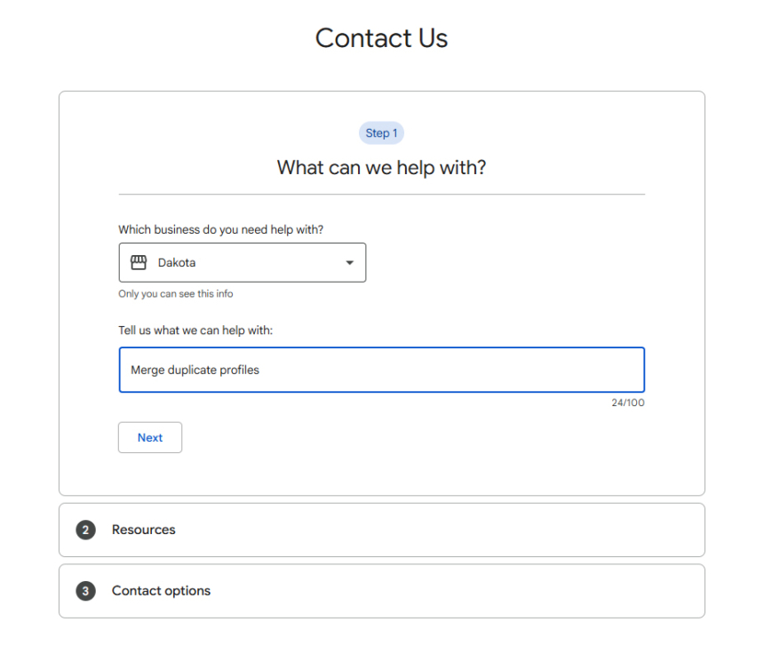Select the Step 1 badge
764x662 pixels.
pyautogui.click(x=381, y=132)
